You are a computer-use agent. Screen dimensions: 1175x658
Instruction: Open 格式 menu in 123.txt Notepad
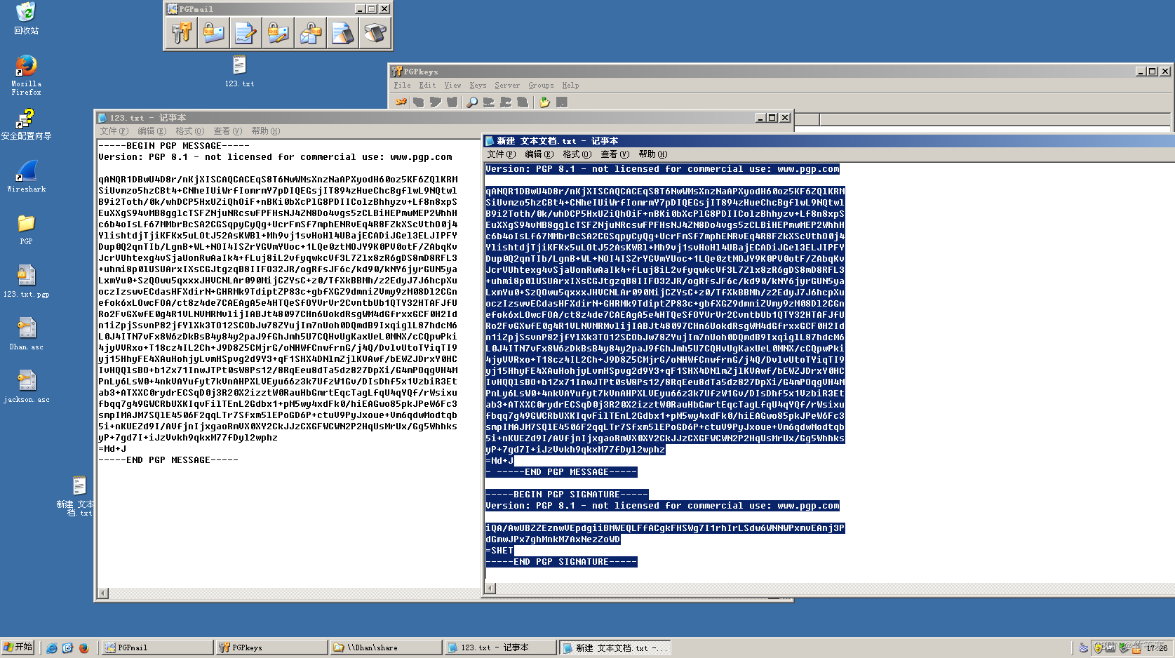coord(189,131)
